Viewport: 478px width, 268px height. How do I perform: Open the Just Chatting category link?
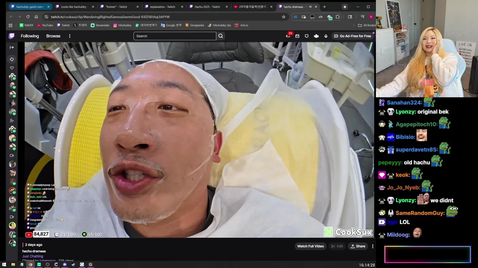pyautogui.click(x=33, y=256)
